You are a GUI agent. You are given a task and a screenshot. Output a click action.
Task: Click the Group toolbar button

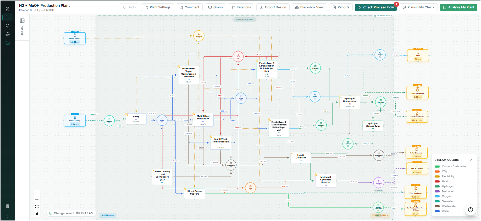click(215, 7)
